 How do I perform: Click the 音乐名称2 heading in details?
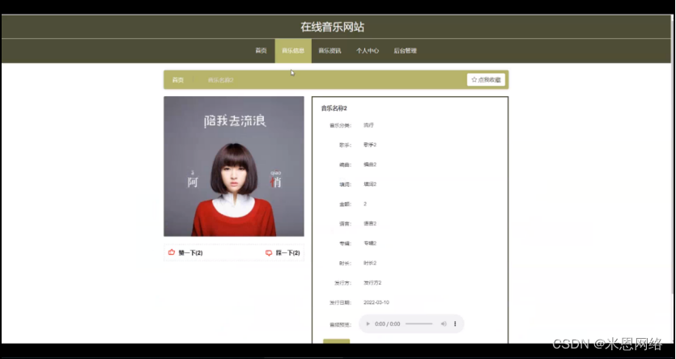(x=334, y=108)
